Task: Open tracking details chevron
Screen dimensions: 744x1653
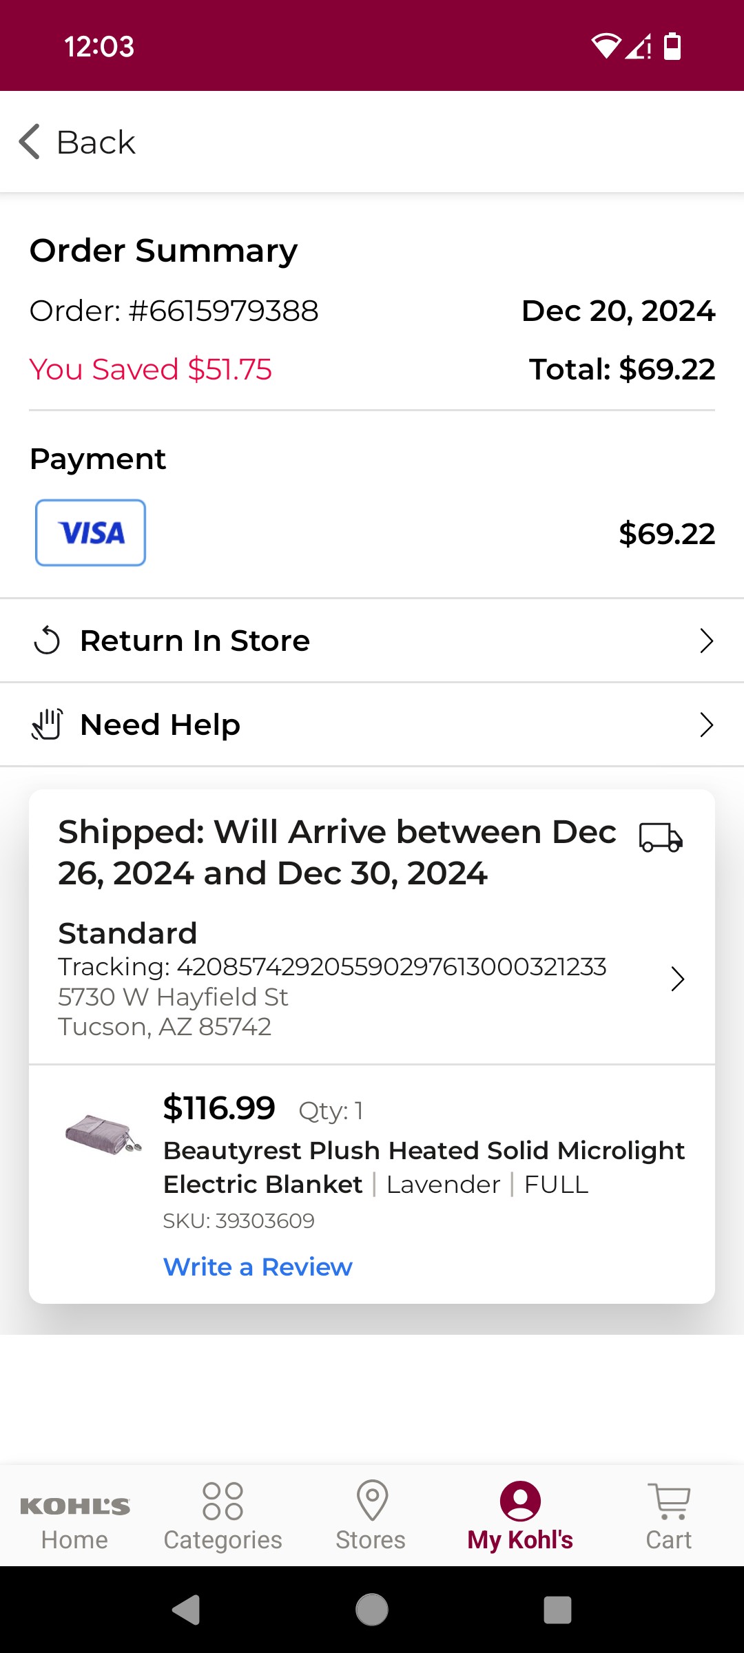Action: 678,979
